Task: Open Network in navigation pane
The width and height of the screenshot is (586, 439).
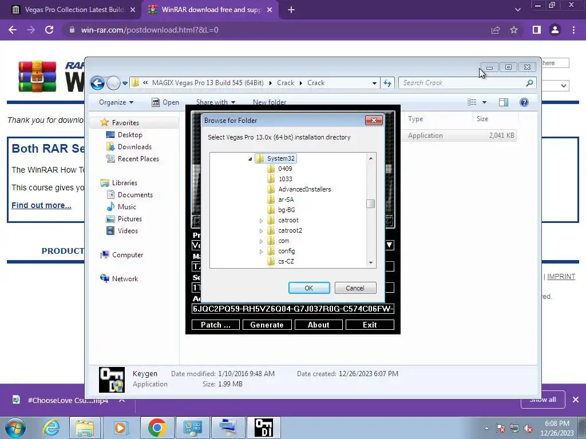Action: coord(125,279)
